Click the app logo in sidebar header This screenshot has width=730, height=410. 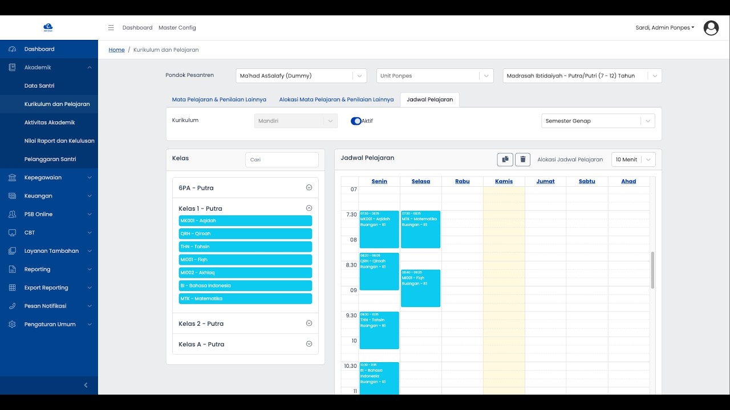[x=48, y=27]
